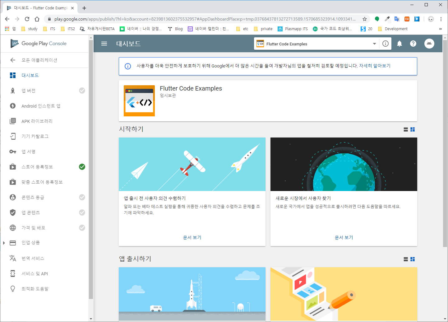This screenshot has height=322, width=448.
Task: Click the 기기 카탈로그 device icon
Action: point(13,136)
